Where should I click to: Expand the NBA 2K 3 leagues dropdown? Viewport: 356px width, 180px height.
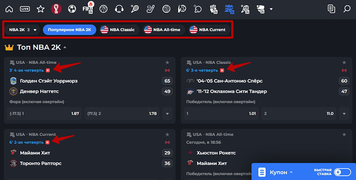click(x=23, y=30)
